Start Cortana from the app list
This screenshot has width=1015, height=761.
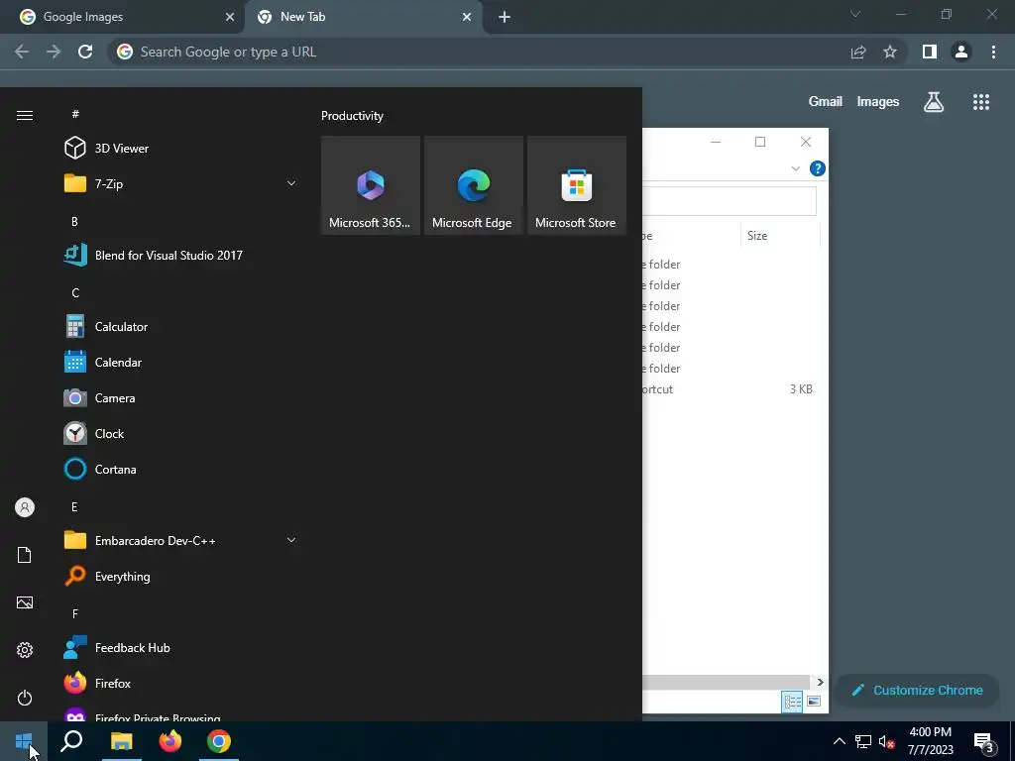click(181, 469)
